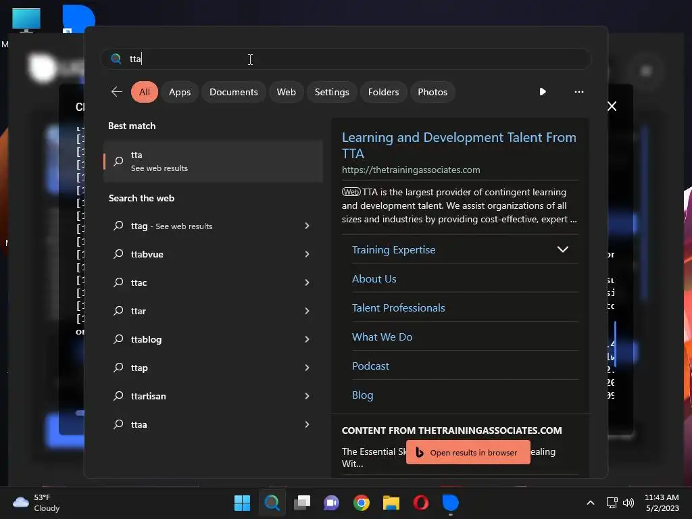This screenshot has width=692, height=519.
Task: Launch Google Chrome from taskbar
Action: tap(362, 503)
